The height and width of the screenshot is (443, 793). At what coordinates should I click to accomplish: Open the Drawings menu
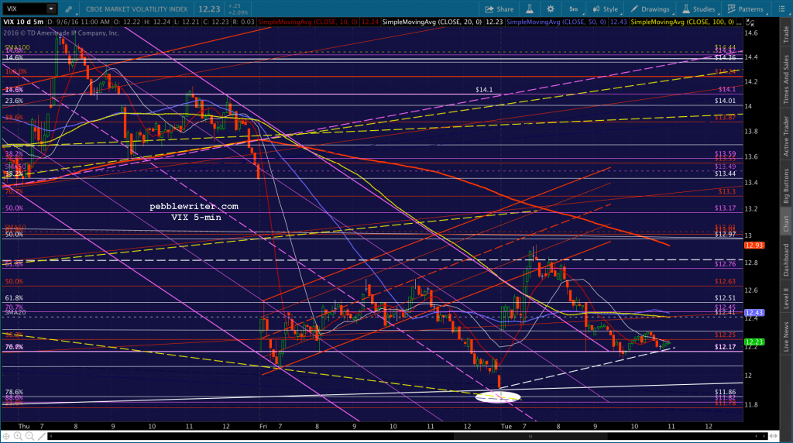[651, 9]
